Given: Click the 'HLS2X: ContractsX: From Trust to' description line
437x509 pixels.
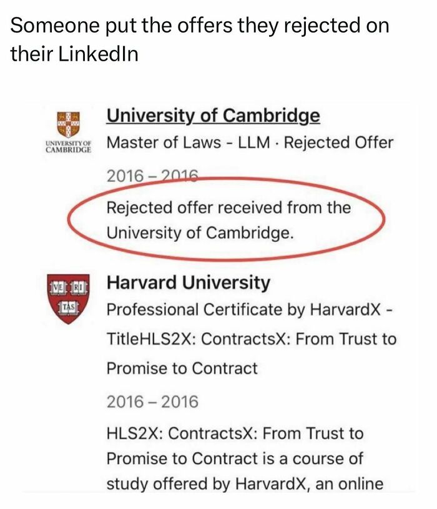Looking at the screenshot, I should pos(235,433).
